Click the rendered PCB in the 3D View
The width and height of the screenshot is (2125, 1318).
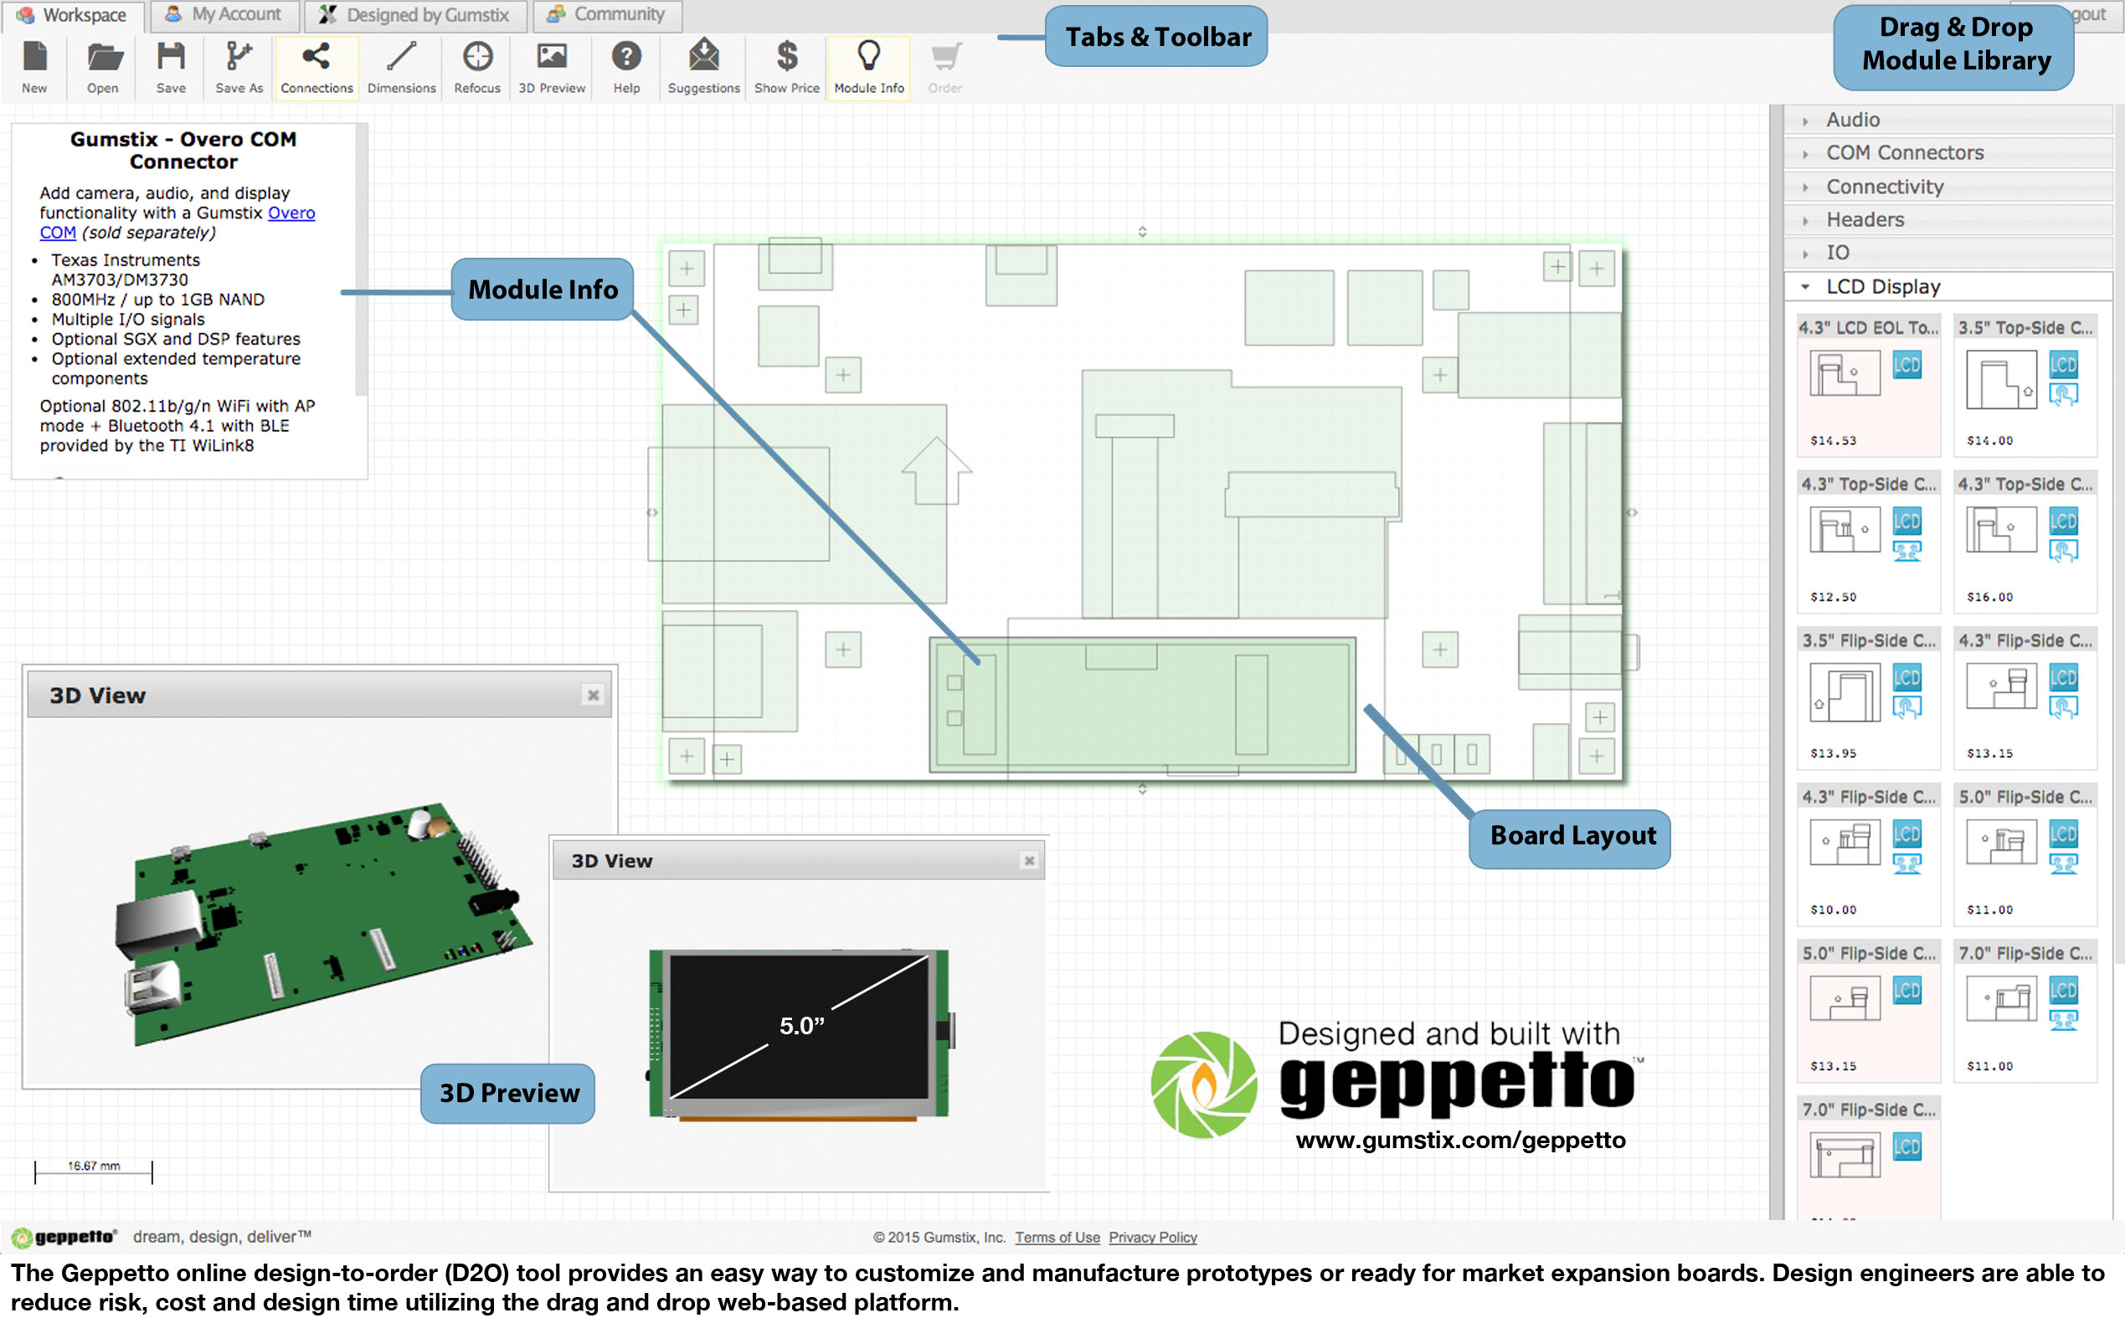coord(322,924)
